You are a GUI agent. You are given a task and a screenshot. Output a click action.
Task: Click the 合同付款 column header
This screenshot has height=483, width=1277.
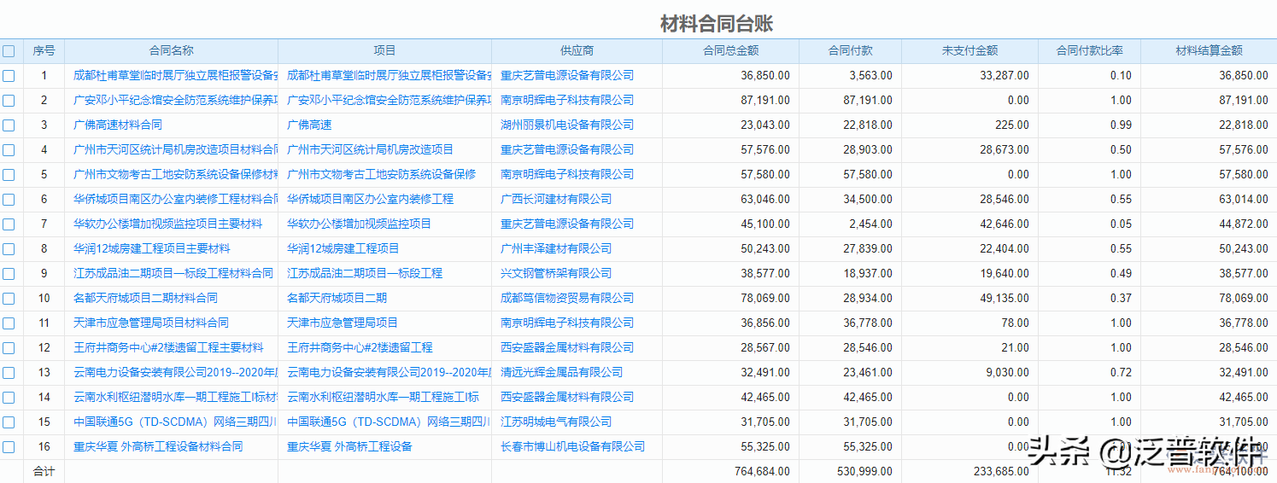pos(851,51)
